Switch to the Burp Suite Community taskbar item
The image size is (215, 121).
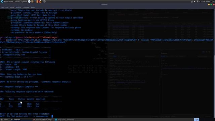[x=65, y=120]
